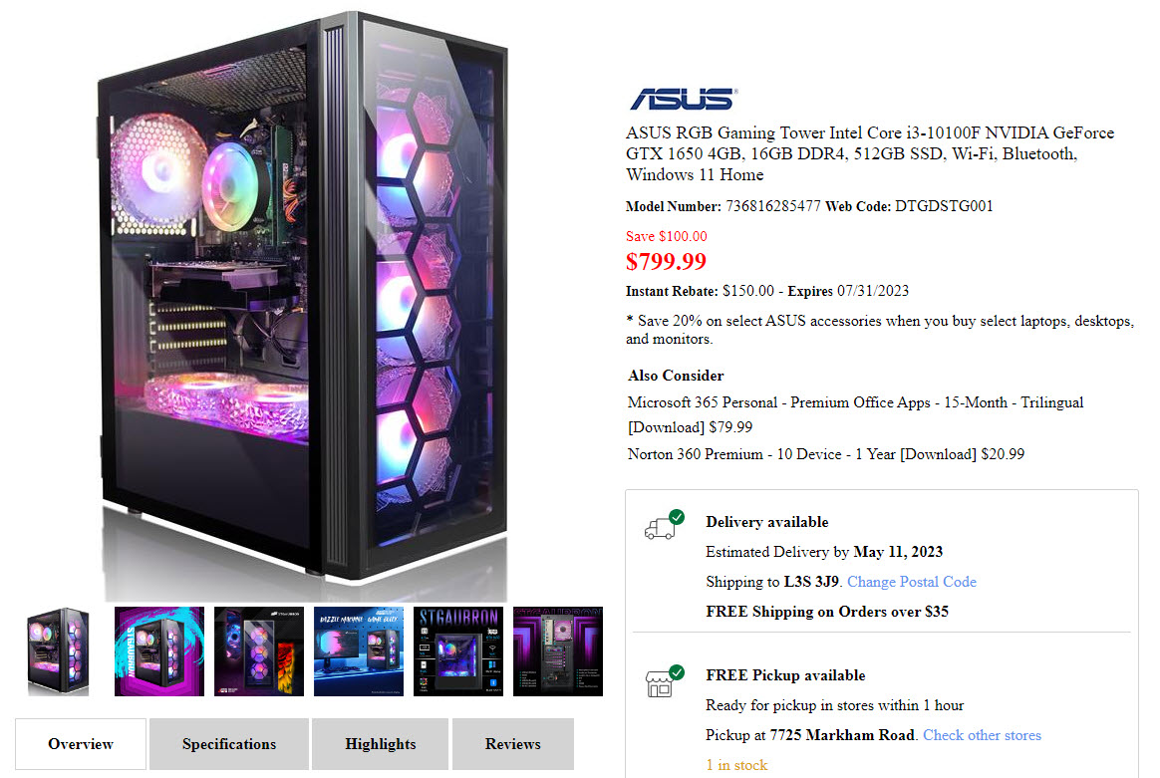Click the ASUS brand logo

(x=684, y=99)
